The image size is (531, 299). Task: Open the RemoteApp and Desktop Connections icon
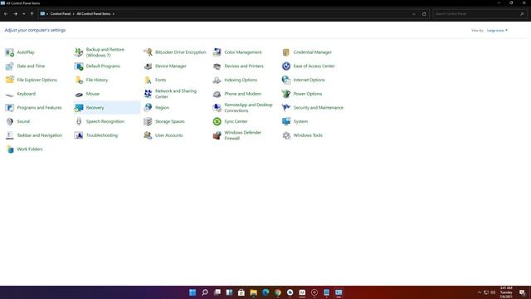click(217, 108)
